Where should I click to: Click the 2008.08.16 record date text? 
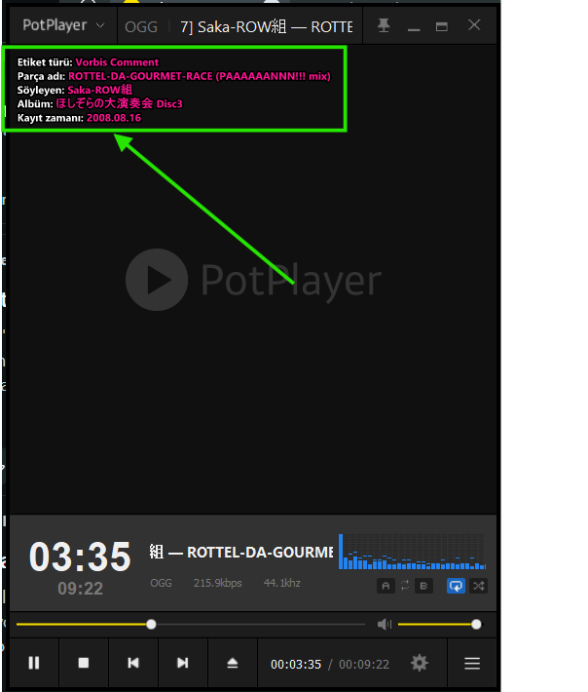(114, 118)
